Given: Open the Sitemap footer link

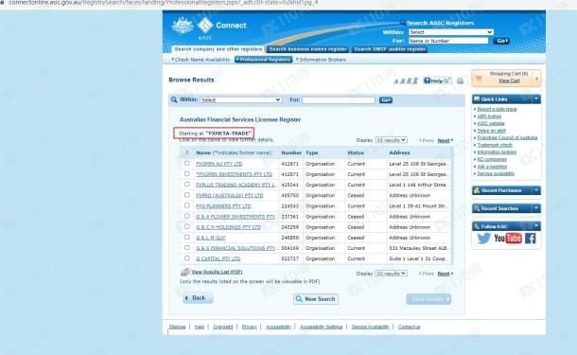Looking at the screenshot, I should click(x=177, y=327).
